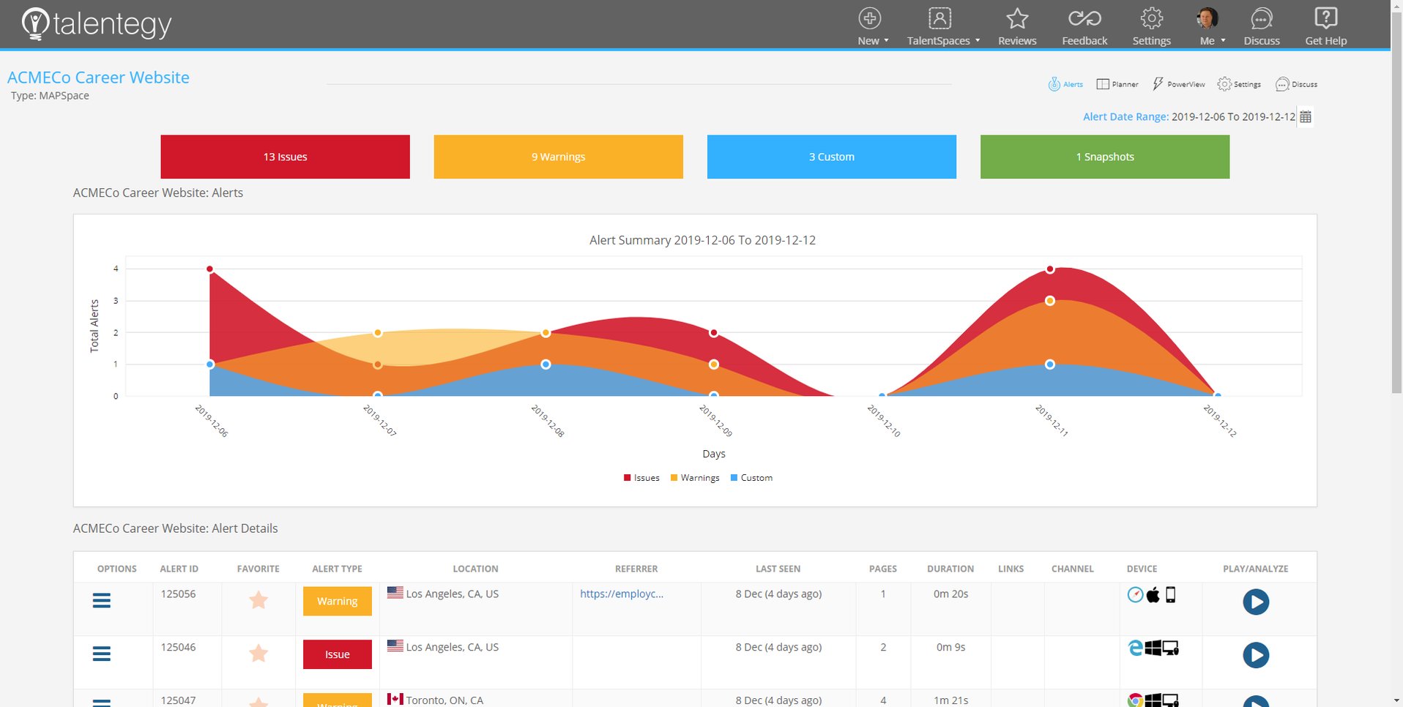1403x707 pixels.
Task: Click the Warning badge on alert 125056
Action: tap(337, 601)
